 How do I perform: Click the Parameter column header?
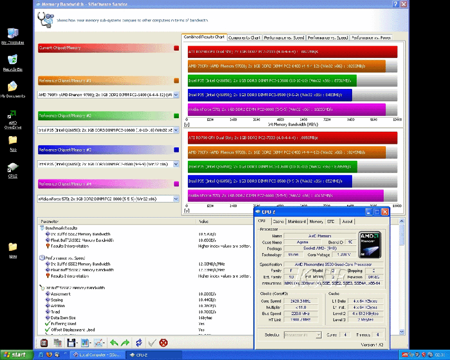116,221
